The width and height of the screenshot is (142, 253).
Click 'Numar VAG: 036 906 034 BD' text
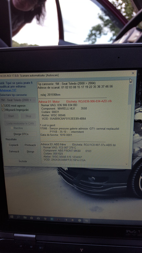[59, 105]
